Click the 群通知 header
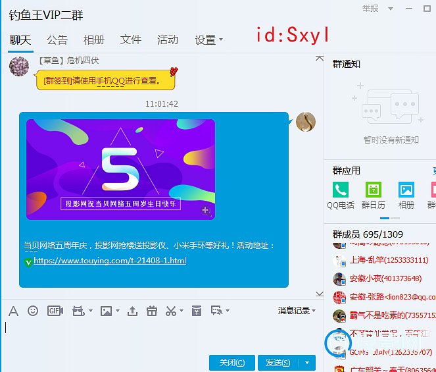Image resolution: width=436 pixels, height=372 pixels. pos(346,64)
